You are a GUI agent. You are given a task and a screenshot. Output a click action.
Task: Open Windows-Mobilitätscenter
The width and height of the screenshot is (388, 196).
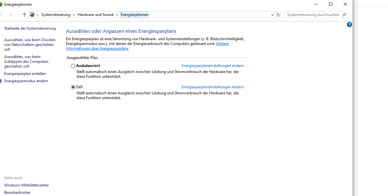[x=26, y=185]
